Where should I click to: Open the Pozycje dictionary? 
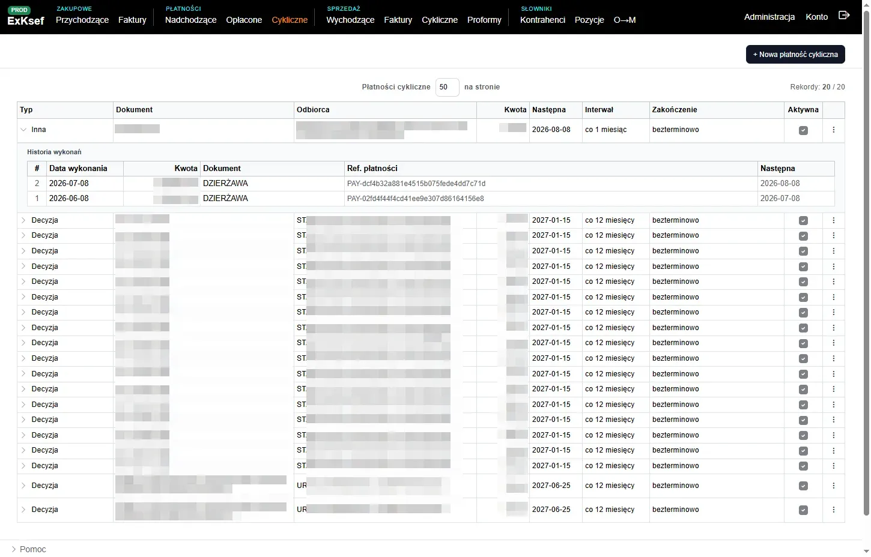point(589,20)
